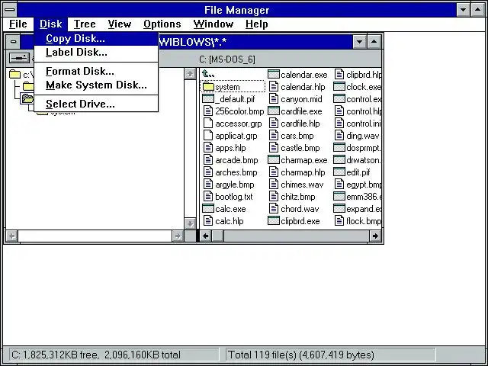This screenshot has width=488, height=366.
Task: Maximize the File Manager window
Action: [x=478, y=10]
